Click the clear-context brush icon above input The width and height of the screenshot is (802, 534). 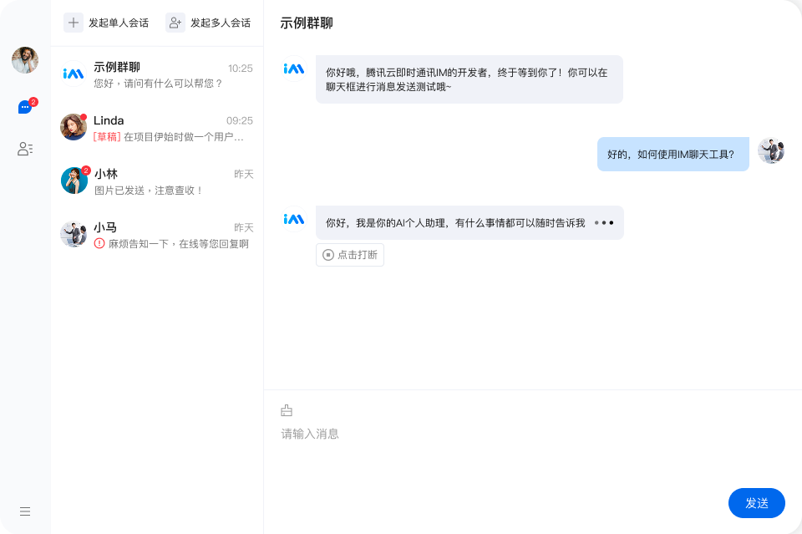287,410
